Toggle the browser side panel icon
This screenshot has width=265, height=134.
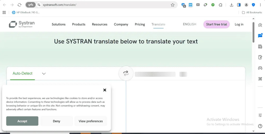[x=239, y=5]
